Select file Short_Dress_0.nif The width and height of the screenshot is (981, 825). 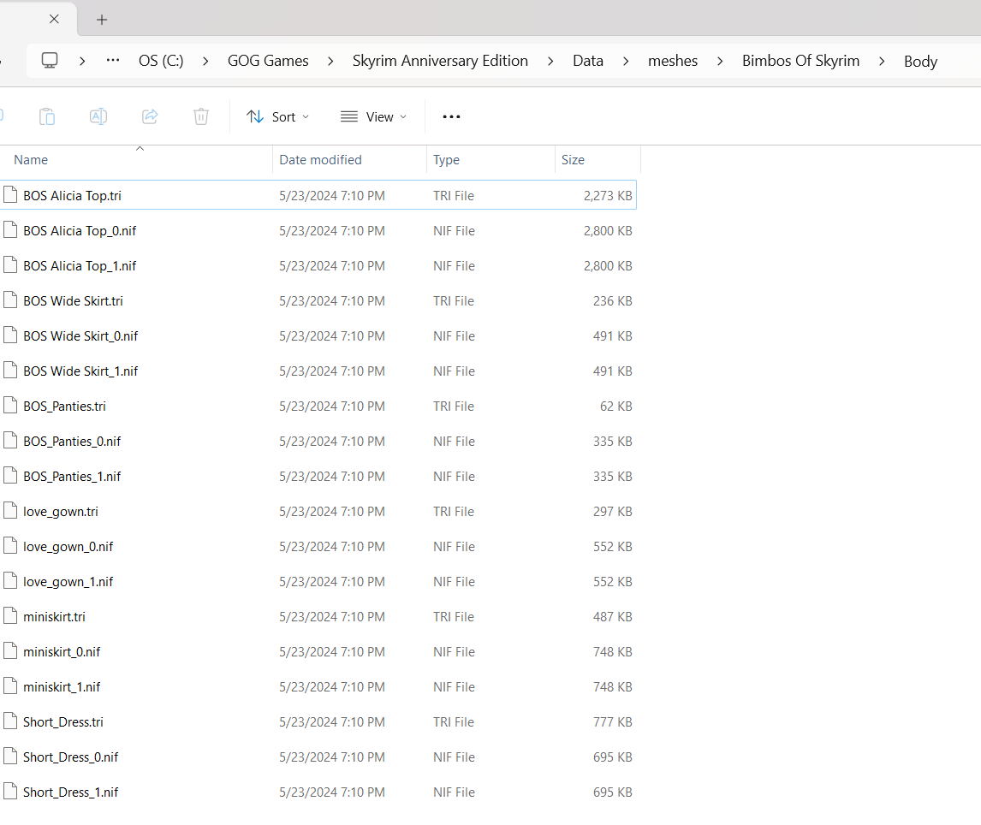point(318,757)
